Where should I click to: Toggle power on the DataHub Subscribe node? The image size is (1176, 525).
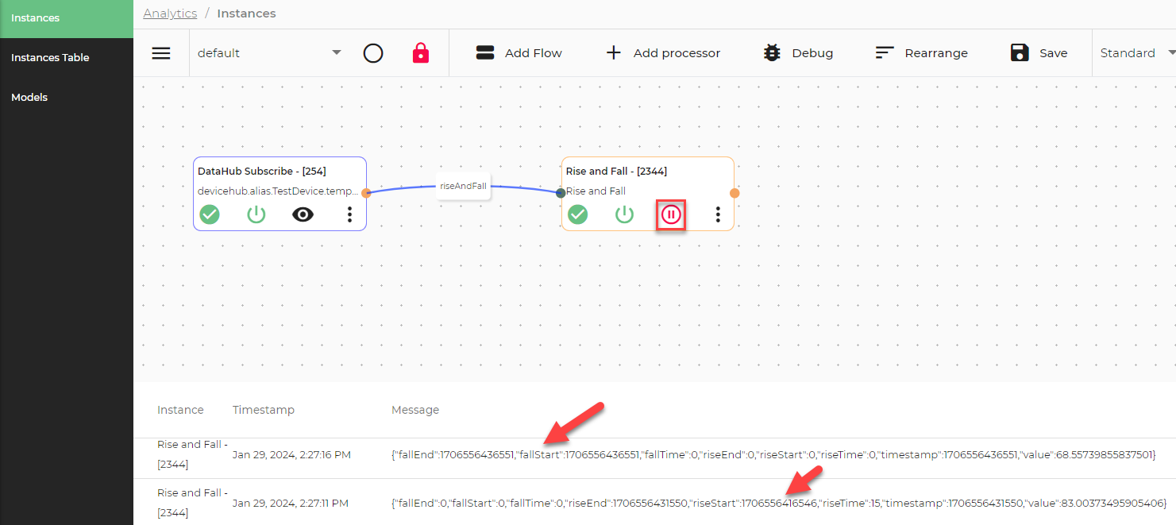click(256, 214)
